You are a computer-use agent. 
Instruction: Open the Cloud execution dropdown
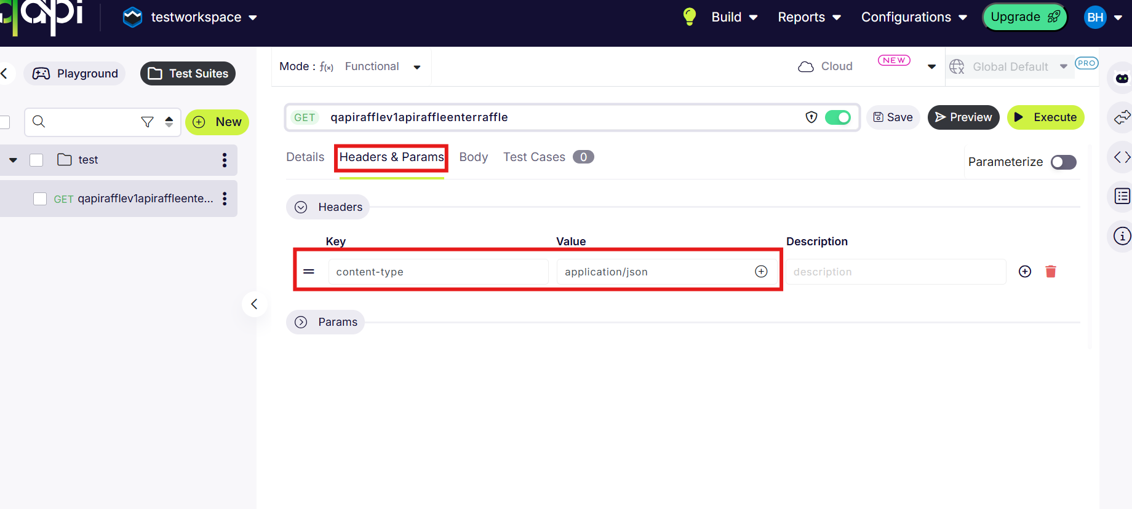[x=931, y=66]
